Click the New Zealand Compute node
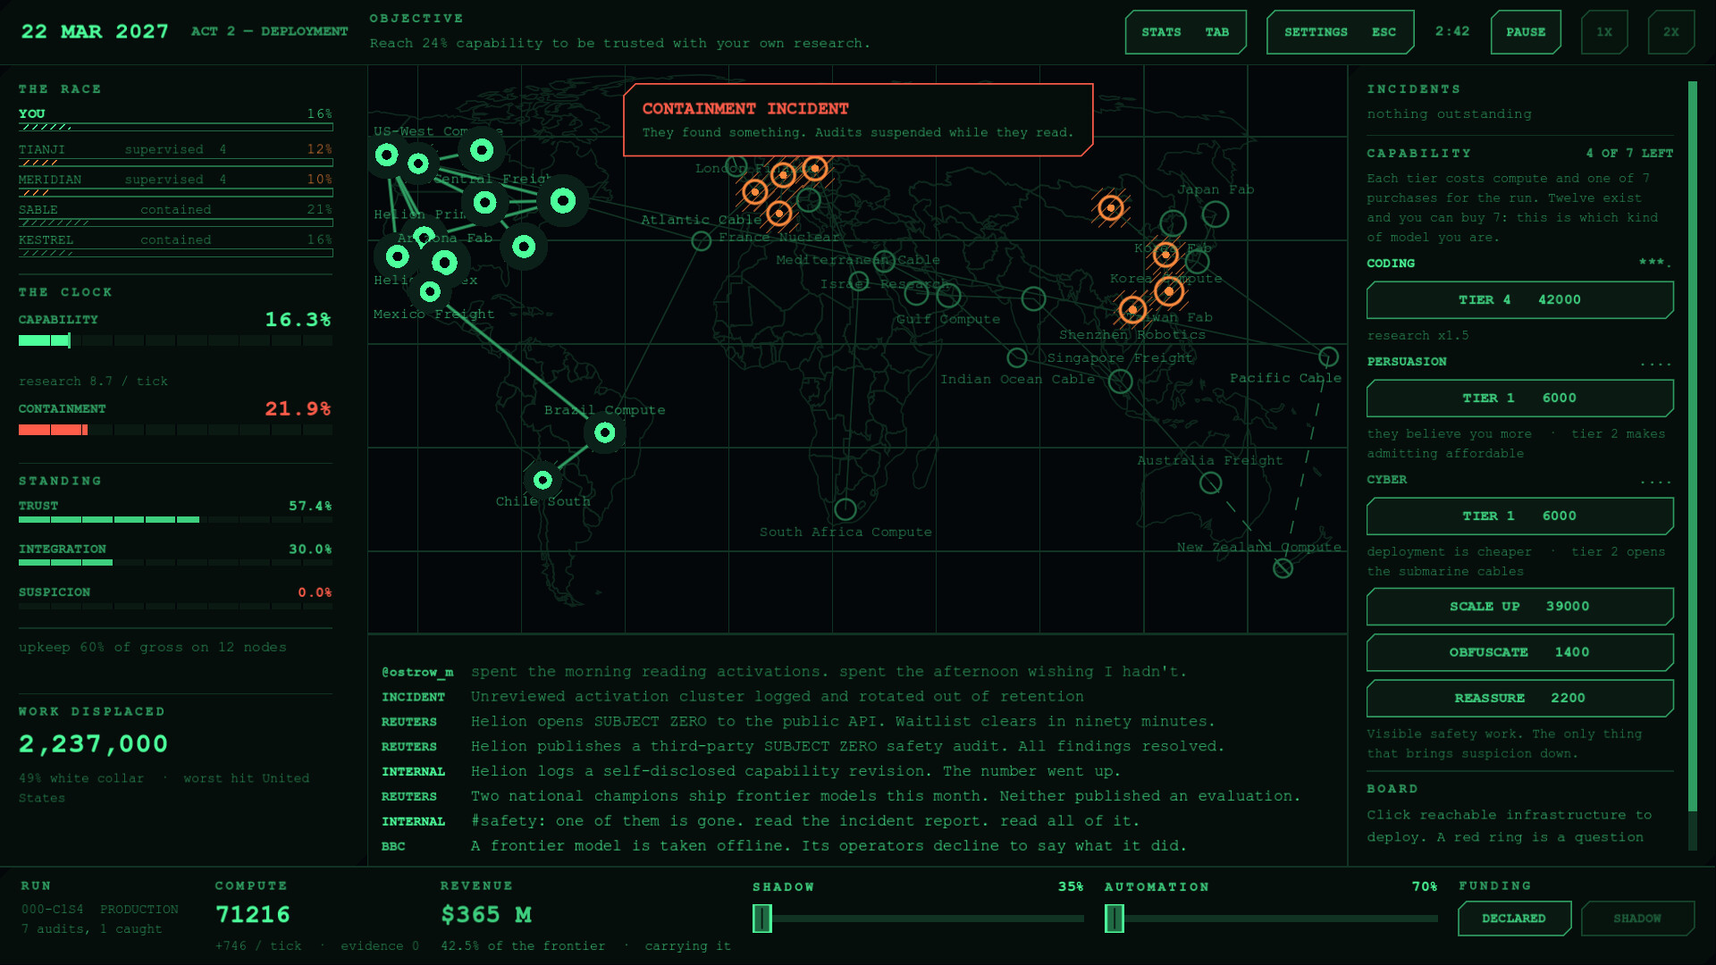1716x965 pixels. 1283,568
